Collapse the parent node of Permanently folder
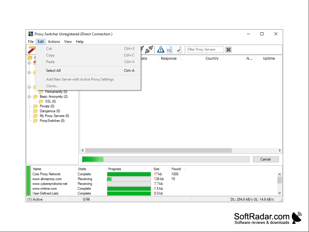This screenshot has width=309, height=232. click(x=29, y=87)
